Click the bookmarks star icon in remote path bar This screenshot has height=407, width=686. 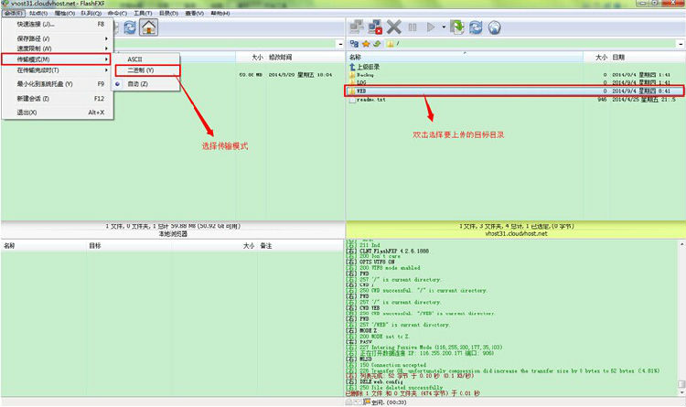pos(365,43)
